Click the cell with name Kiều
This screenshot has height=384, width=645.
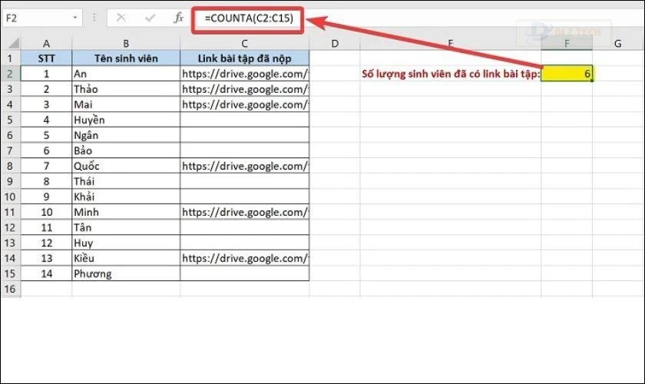pos(126,258)
